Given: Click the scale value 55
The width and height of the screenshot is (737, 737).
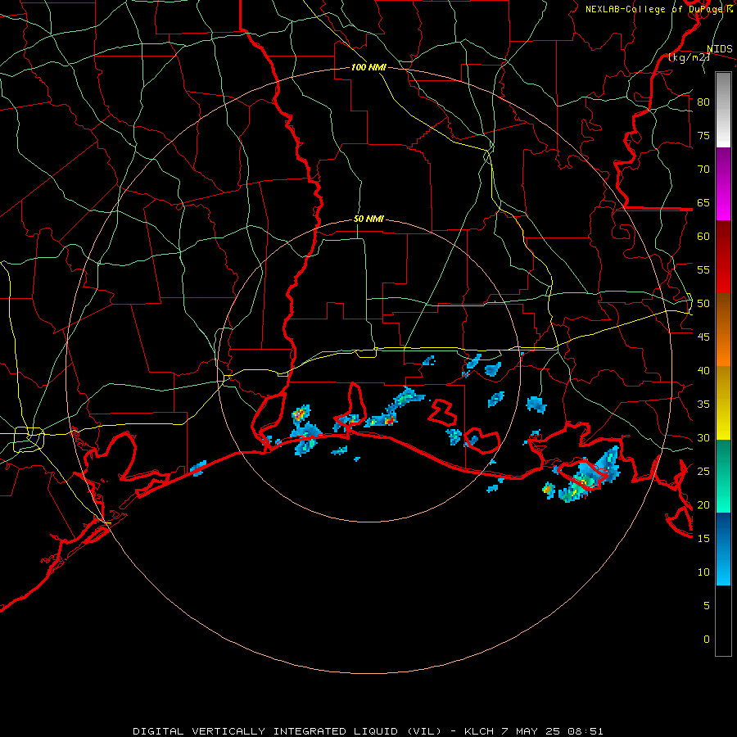Looking at the screenshot, I should pyautogui.click(x=703, y=269).
